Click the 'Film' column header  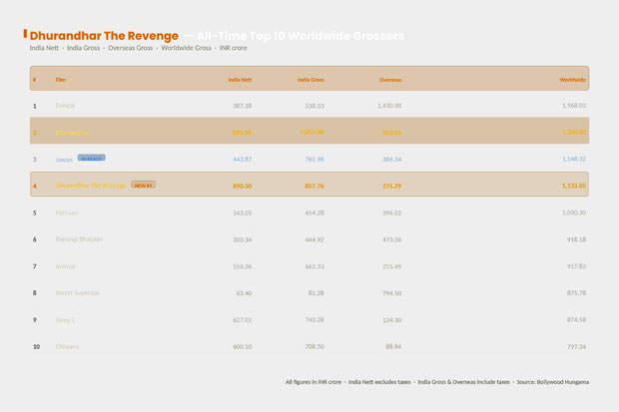(60, 80)
